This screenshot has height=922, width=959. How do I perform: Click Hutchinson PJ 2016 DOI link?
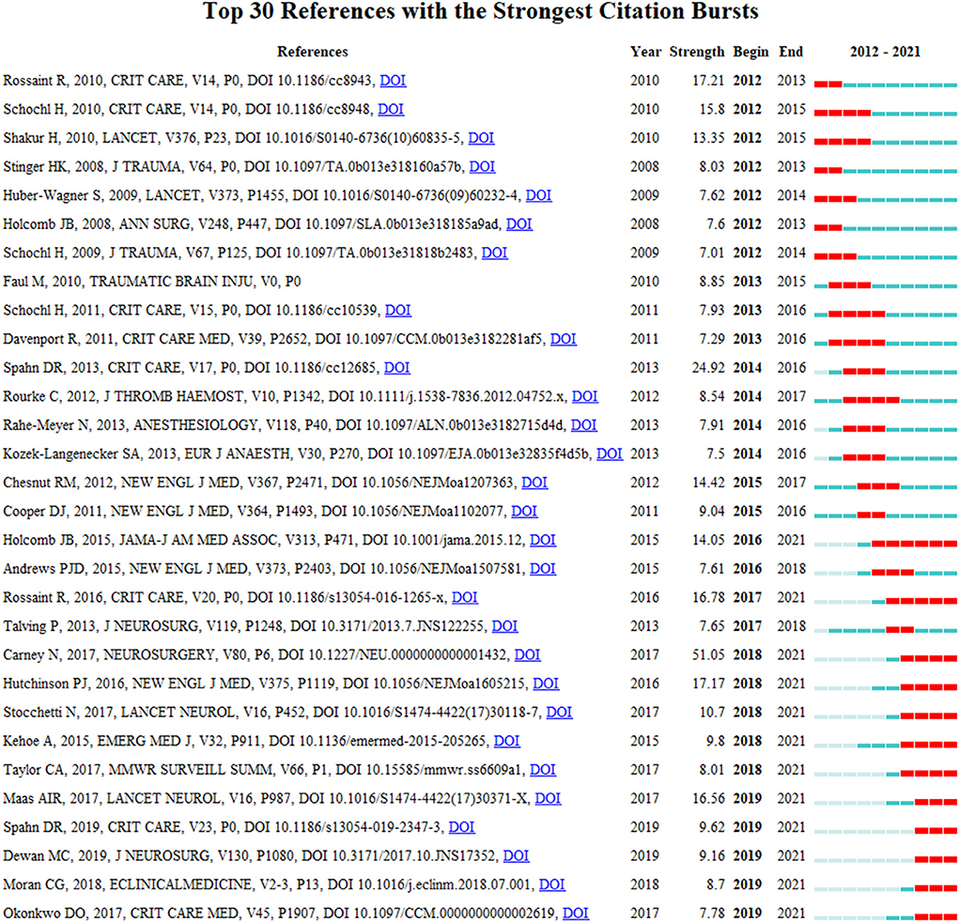[x=546, y=684]
